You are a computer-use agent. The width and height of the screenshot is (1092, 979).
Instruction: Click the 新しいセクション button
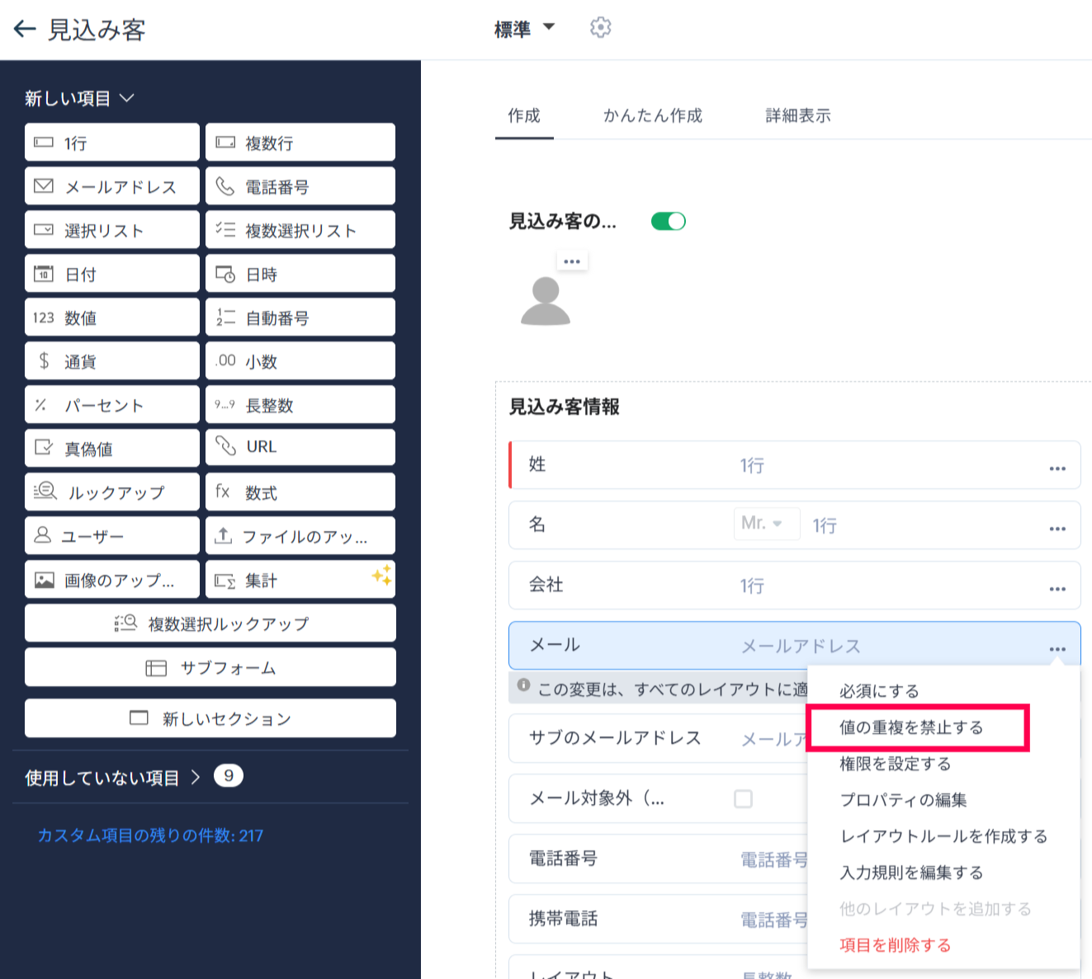coord(210,718)
